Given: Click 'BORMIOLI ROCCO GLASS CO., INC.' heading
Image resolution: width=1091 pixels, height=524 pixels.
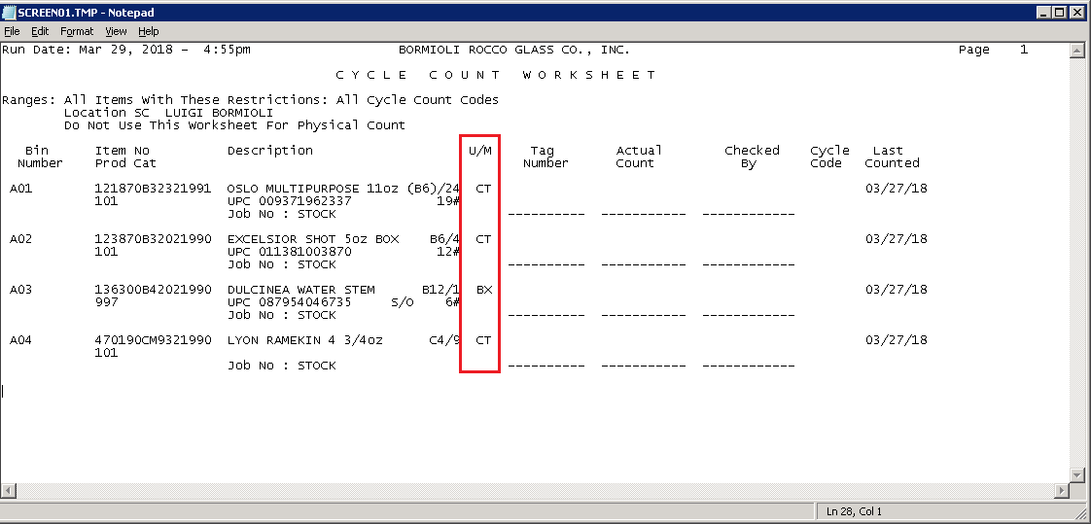Looking at the screenshot, I should coord(514,51).
